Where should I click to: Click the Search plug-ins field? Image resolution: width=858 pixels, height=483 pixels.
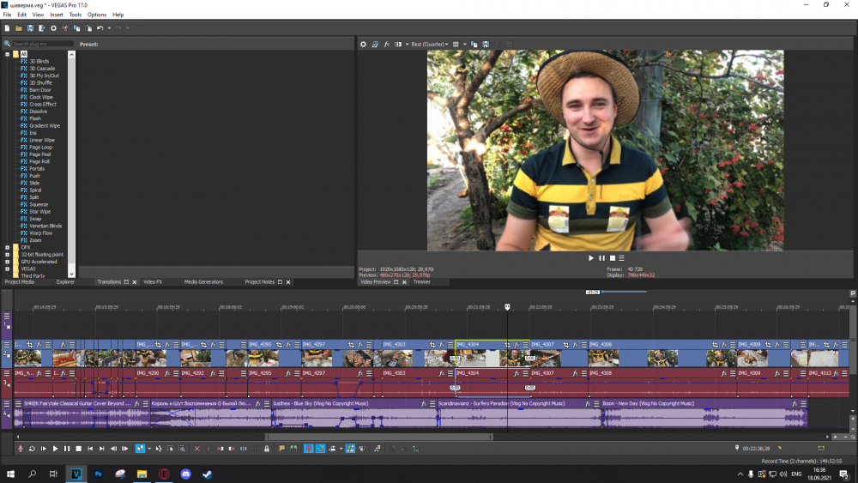tap(41, 44)
